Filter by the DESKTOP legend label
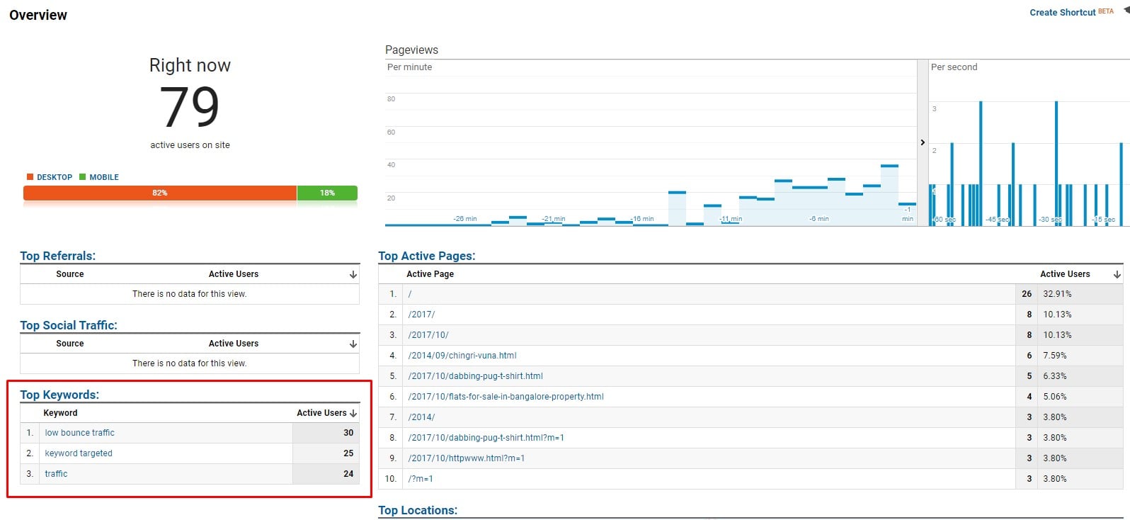The image size is (1130, 520). coord(54,177)
